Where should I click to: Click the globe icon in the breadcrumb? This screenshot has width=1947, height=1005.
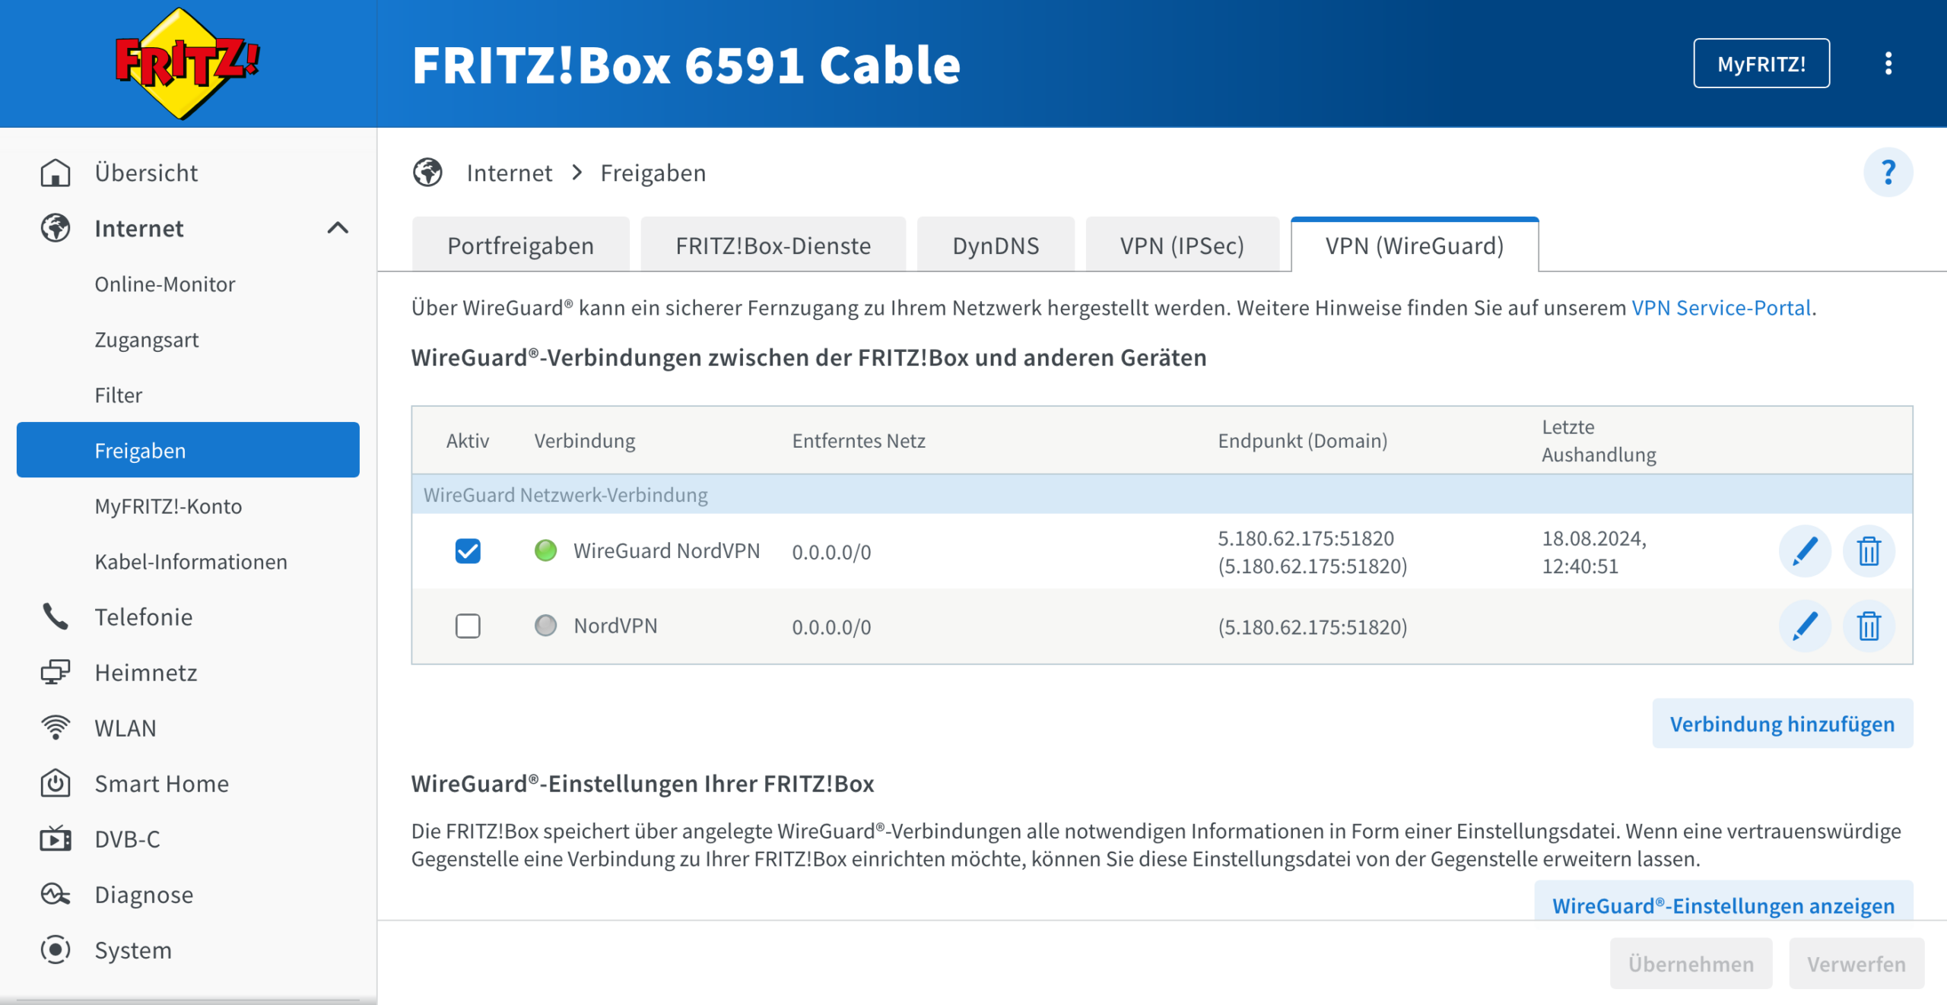pyautogui.click(x=427, y=173)
